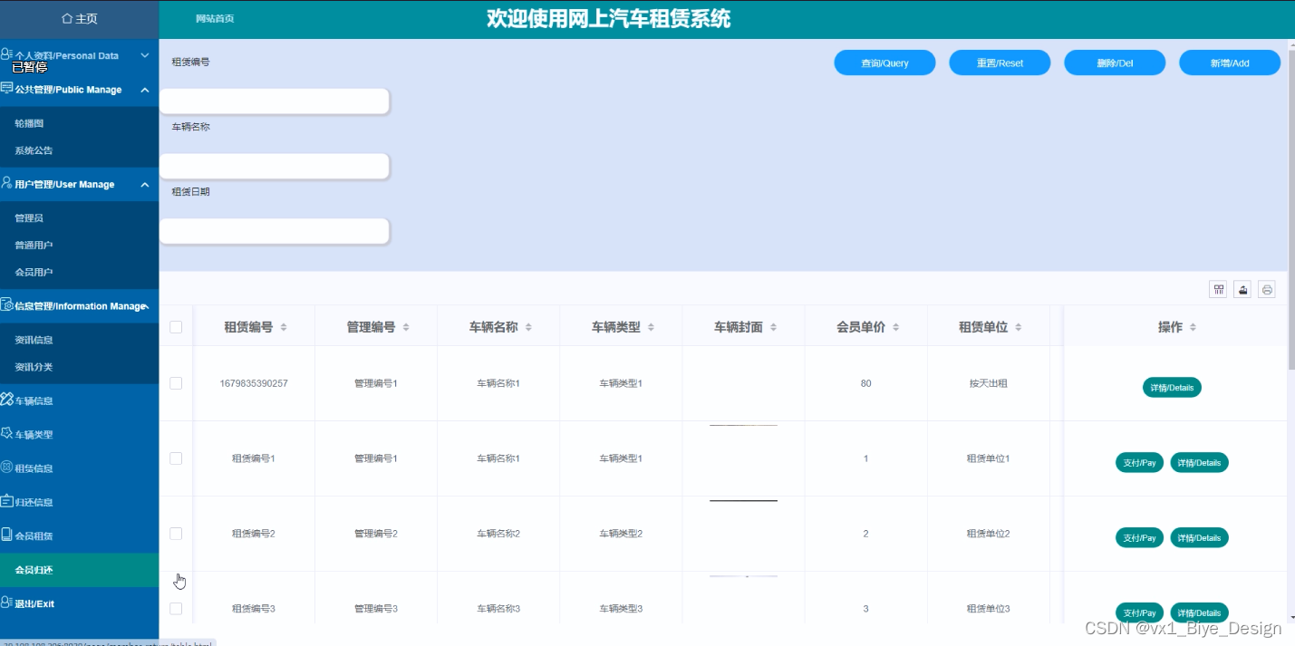This screenshot has width=1295, height=646.
Task: Open 详情/Details for row 1679835390257
Action: (x=1172, y=388)
